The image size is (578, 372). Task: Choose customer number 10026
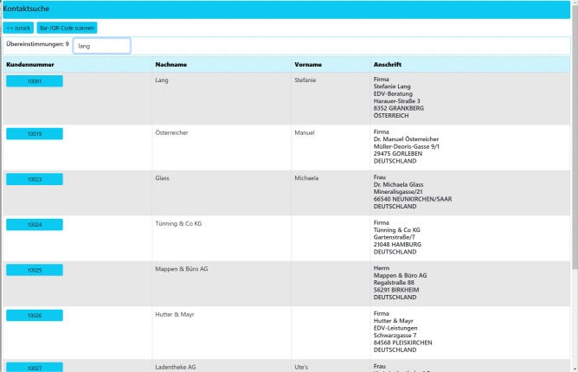point(35,315)
